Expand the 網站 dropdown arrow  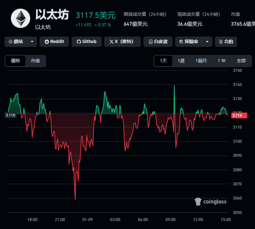pos(32,42)
